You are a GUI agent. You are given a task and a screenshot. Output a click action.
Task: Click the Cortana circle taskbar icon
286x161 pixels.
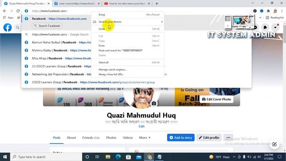pos(87,157)
